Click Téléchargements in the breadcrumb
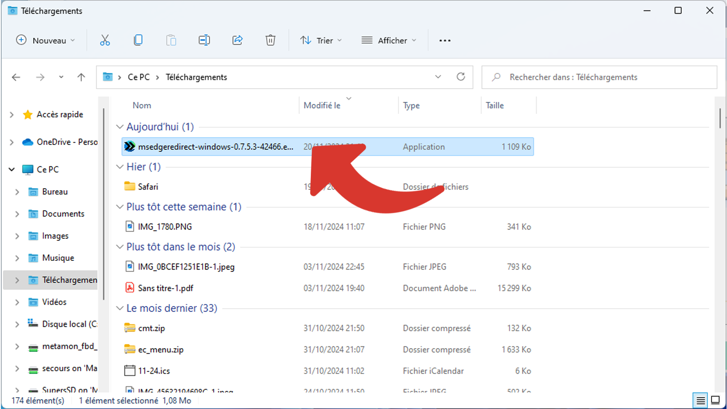727x409 pixels. [x=196, y=77]
